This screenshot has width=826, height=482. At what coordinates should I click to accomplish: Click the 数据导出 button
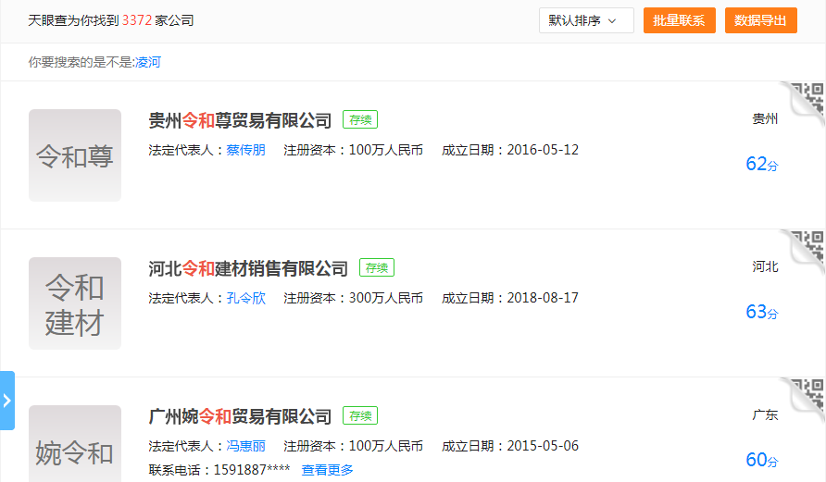[x=760, y=20]
